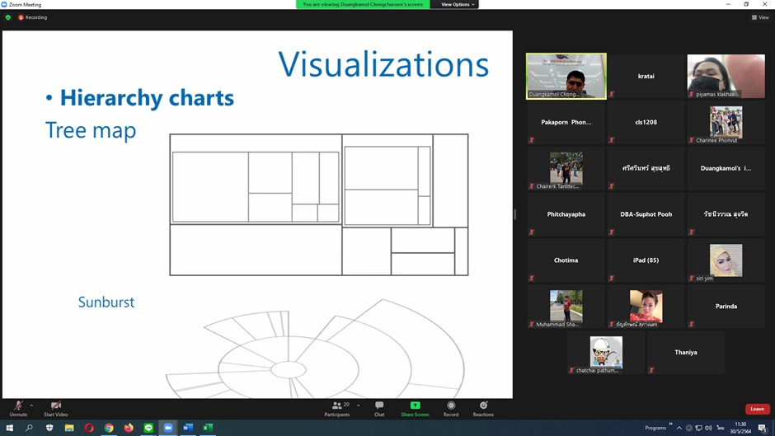
Task: Expand audio options arrow beside Unmute
Action: click(x=31, y=405)
